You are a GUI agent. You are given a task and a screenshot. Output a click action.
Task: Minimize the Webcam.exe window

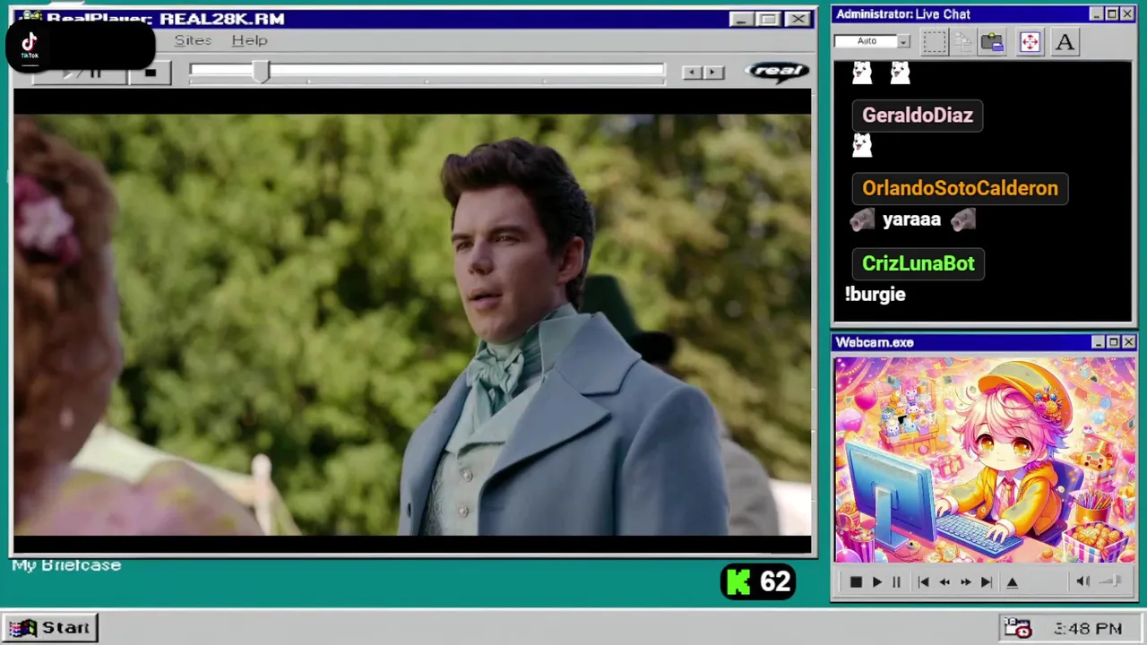pos(1098,342)
